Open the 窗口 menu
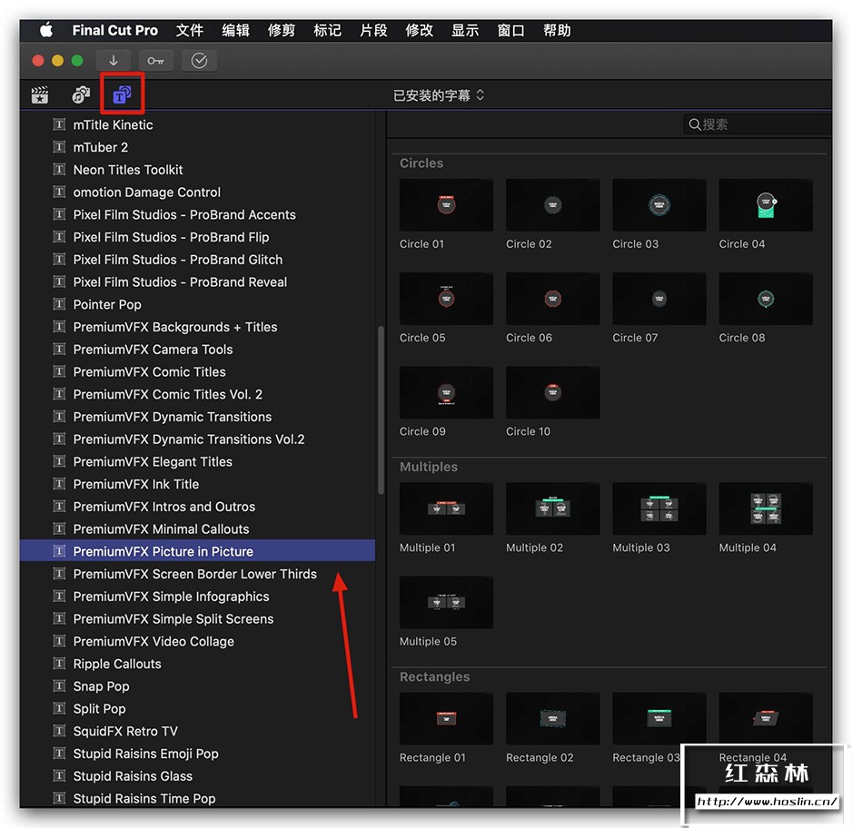 pos(510,30)
